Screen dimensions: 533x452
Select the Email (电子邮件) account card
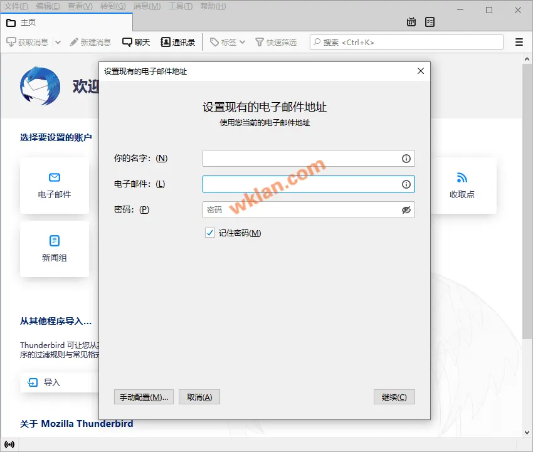click(x=55, y=186)
